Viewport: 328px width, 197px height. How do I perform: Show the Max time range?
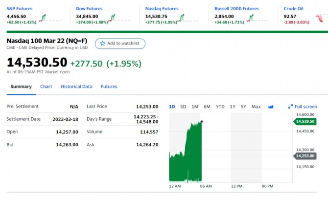(x=256, y=107)
